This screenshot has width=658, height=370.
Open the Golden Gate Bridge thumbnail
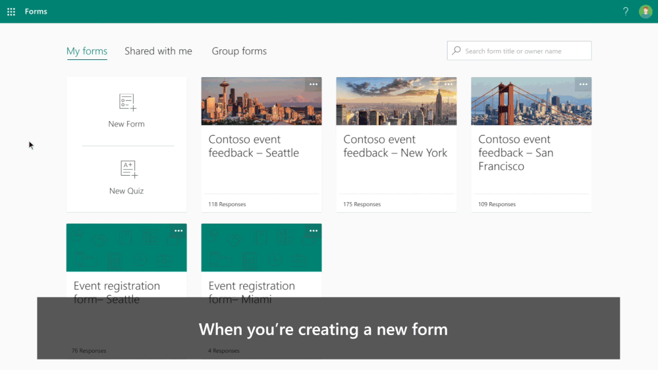[532, 101]
